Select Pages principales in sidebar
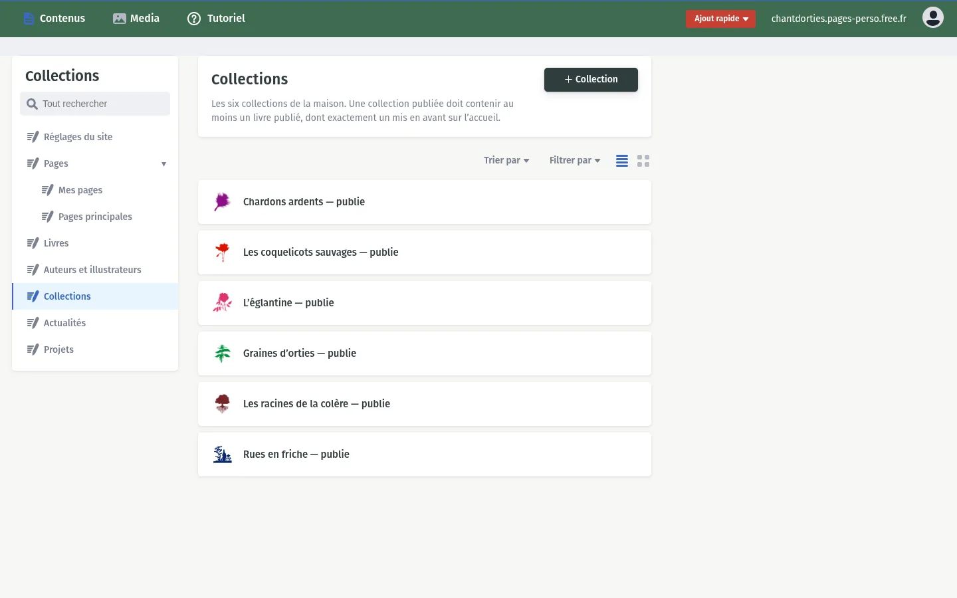 pyautogui.click(x=95, y=217)
